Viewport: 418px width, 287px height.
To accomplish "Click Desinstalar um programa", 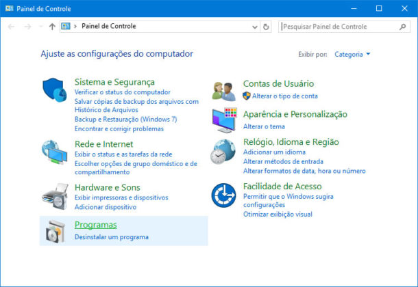I will coord(112,237).
